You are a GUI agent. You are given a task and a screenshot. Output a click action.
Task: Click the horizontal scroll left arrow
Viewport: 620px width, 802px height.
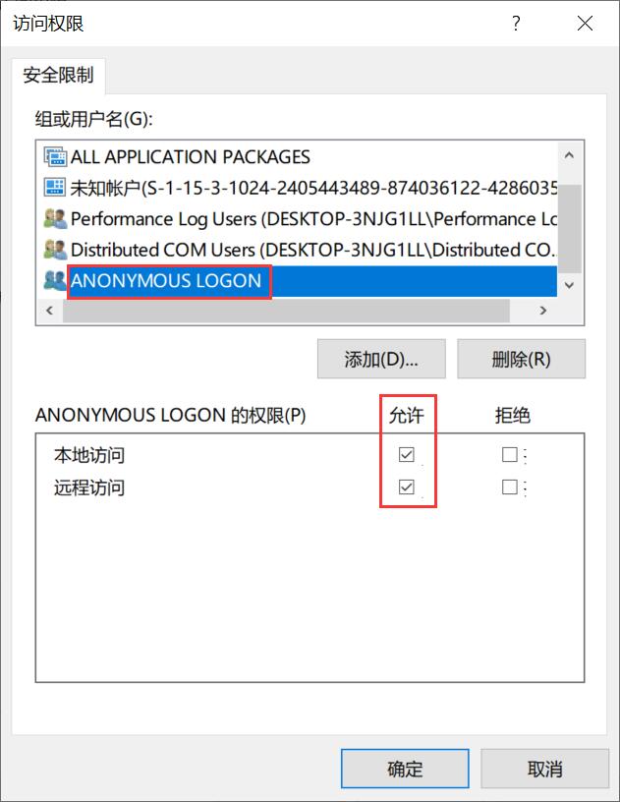point(49,310)
